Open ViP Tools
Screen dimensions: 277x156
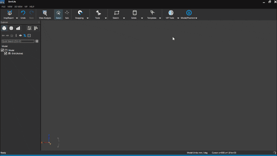(170, 15)
